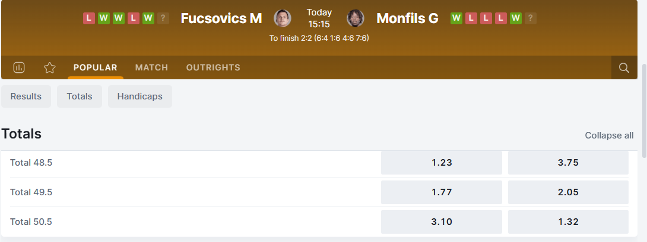The image size is (647, 242).
Task: Click the question mark badge beside Fucsovics
Action: (x=163, y=18)
